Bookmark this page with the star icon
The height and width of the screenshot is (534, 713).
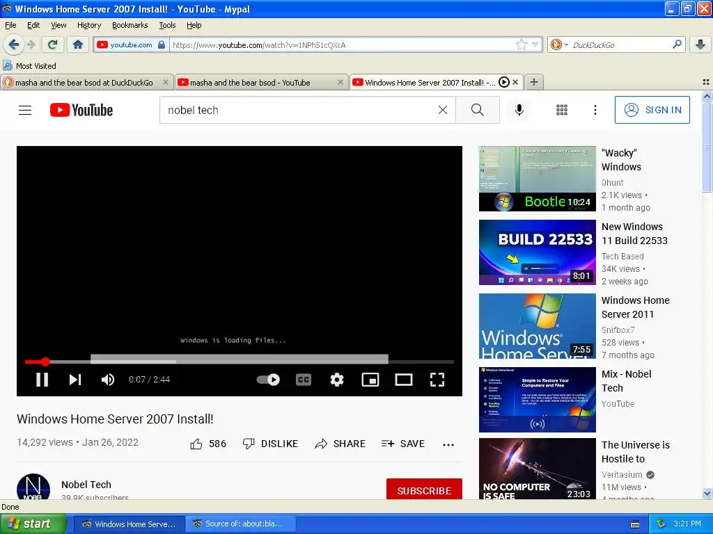point(521,44)
